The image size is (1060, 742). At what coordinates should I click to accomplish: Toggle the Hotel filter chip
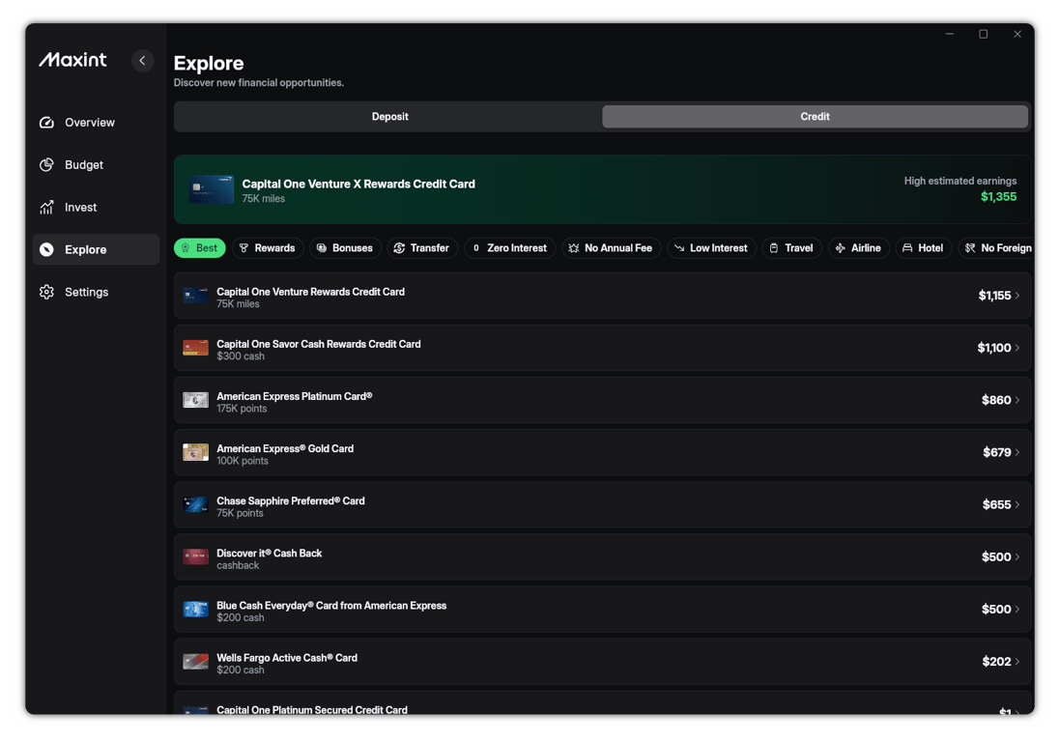click(924, 248)
